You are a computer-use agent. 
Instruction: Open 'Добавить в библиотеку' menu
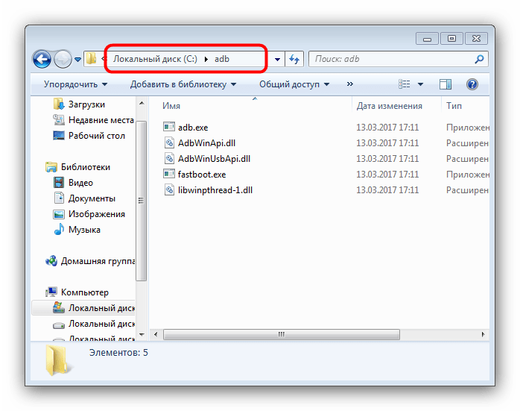coord(183,84)
